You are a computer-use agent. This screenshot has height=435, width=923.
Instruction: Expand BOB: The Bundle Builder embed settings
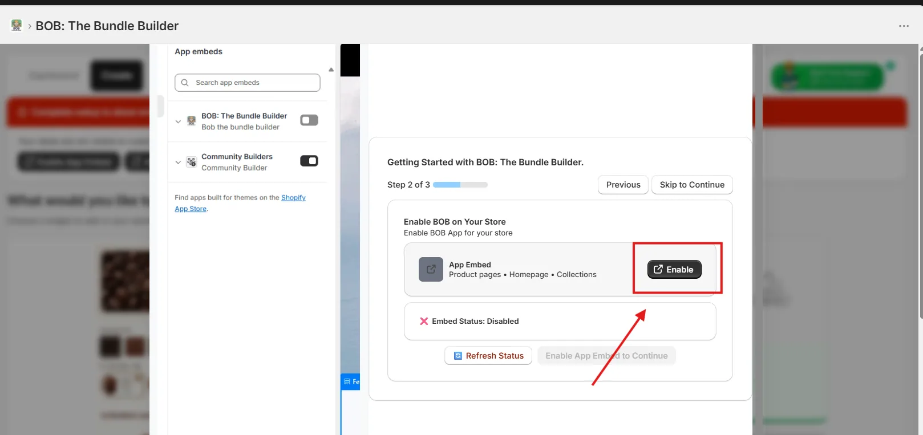coord(178,121)
